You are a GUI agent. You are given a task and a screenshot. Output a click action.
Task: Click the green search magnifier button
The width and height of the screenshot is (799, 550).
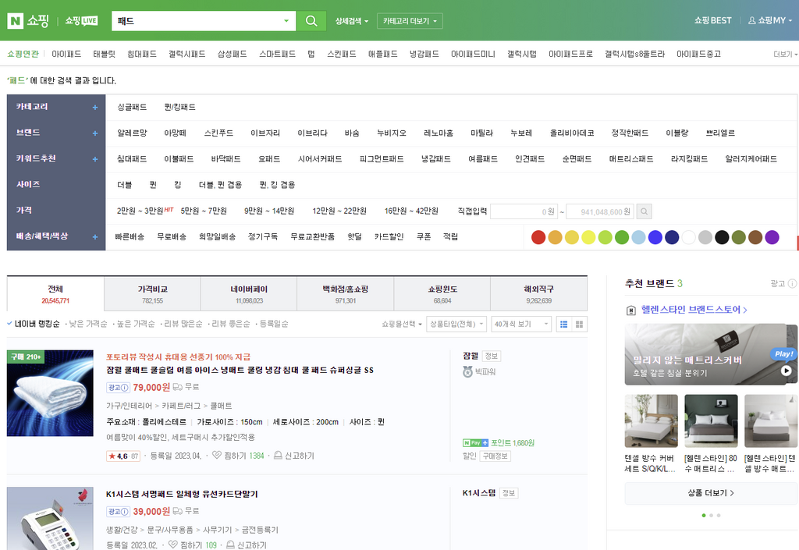[x=311, y=21]
